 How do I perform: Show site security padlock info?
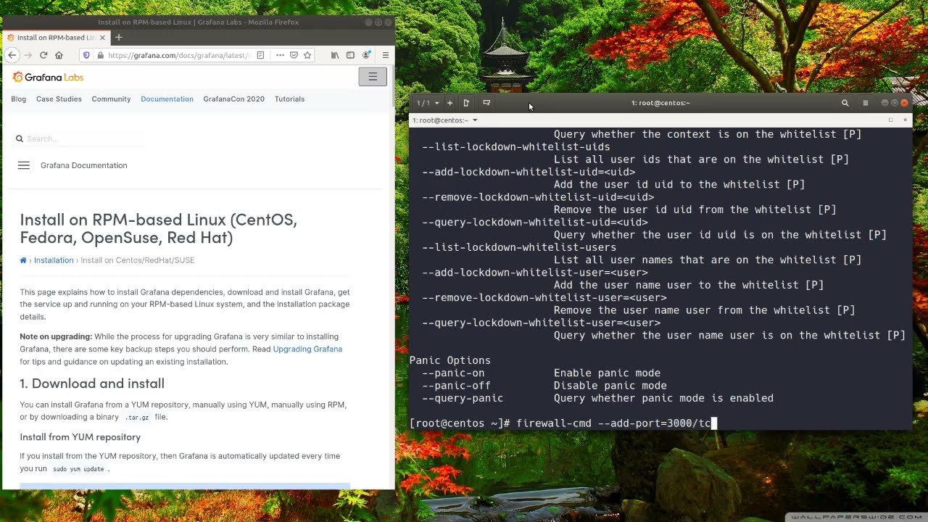[x=100, y=55]
